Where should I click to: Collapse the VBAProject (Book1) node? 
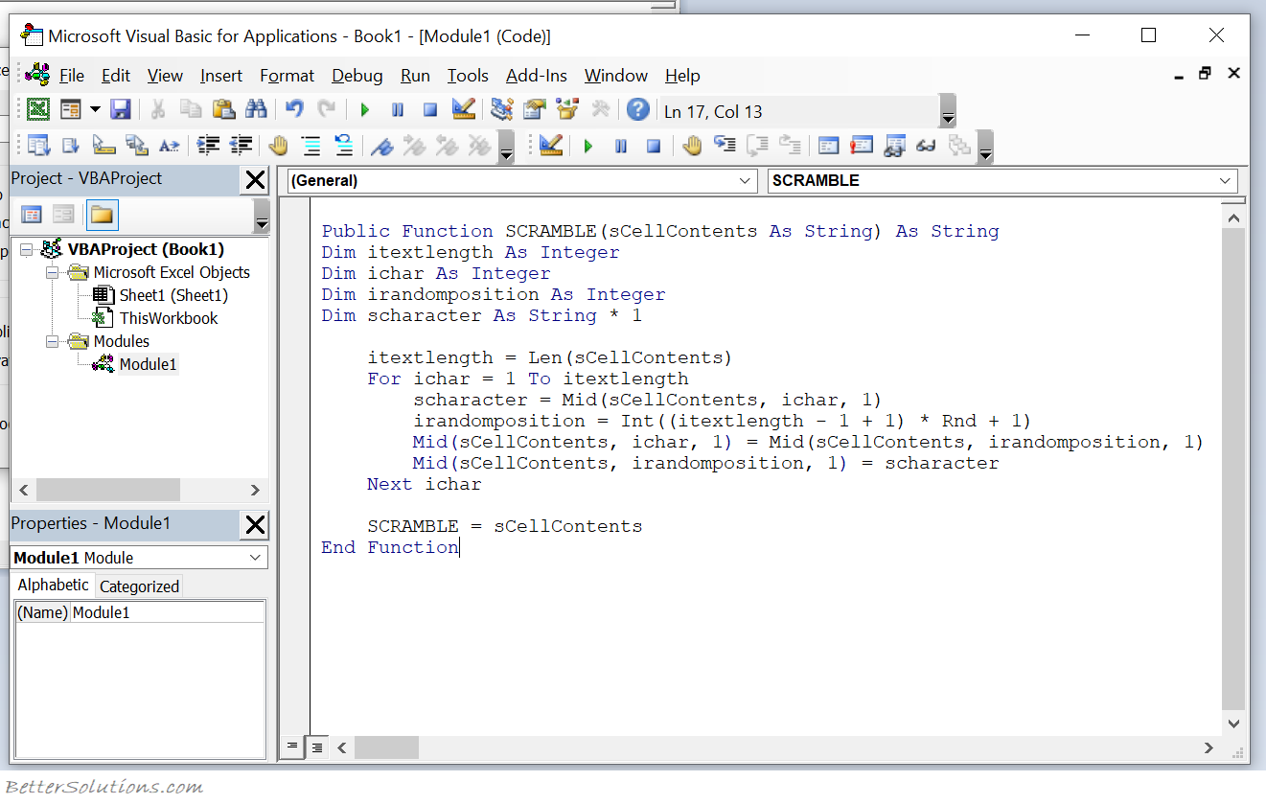(x=26, y=249)
